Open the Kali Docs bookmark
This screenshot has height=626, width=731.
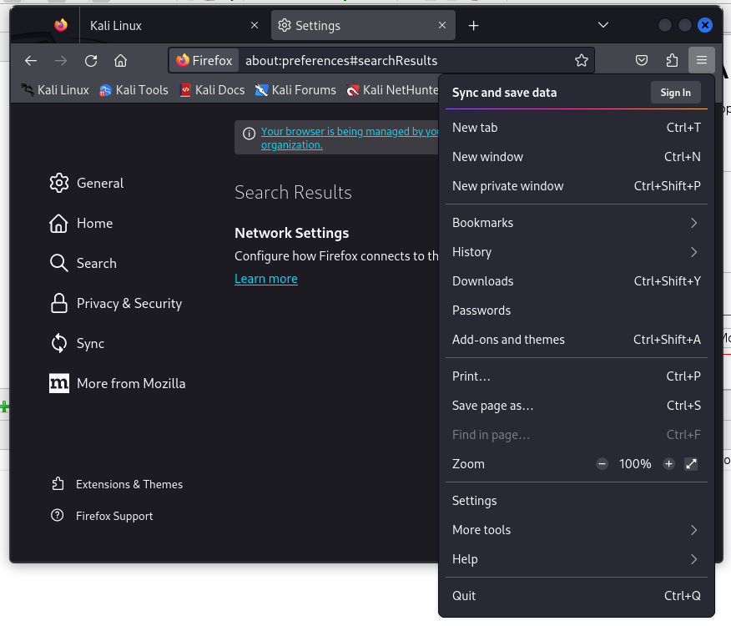(x=212, y=90)
